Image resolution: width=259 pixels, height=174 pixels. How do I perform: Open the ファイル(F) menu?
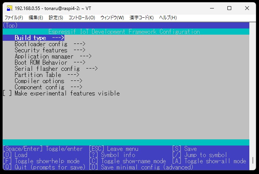click(13, 18)
